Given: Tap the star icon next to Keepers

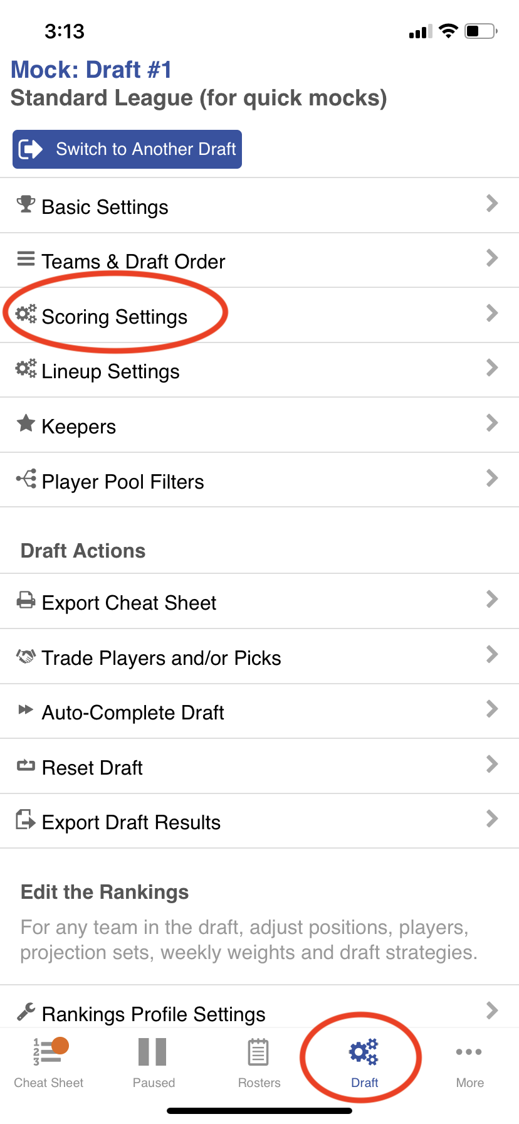Looking at the screenshot, I should 26,423.
